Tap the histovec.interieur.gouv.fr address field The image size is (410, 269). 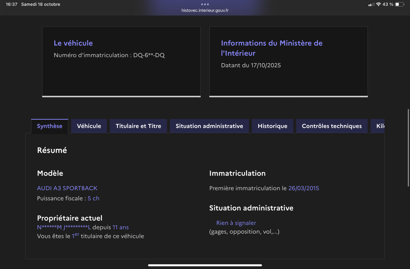point(205,10)
